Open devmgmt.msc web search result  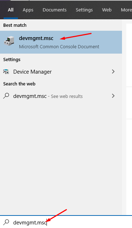pos(61,96)
